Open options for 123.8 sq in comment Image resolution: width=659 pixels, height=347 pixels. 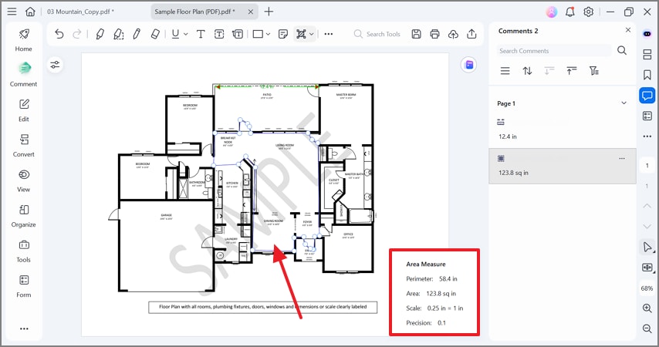click(622, 159)
